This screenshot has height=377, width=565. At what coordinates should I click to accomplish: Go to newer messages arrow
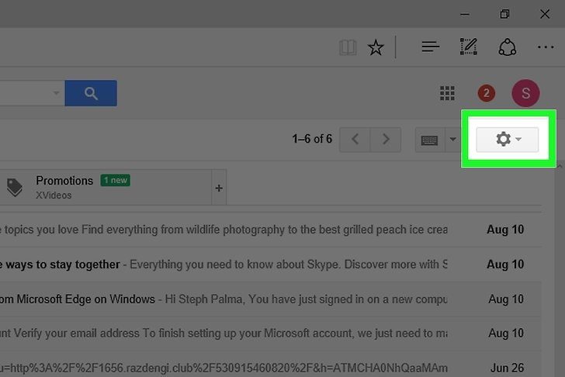pos(355,140)
